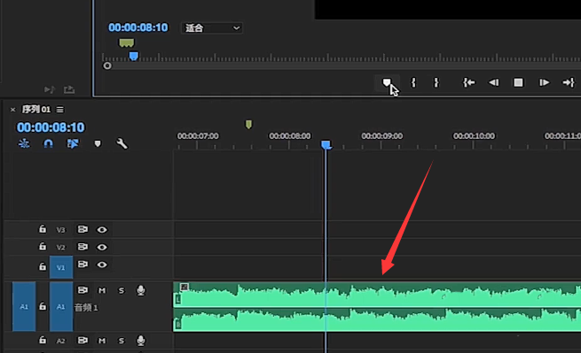The image size is (581, 353).
Task: Click the A1 source patching button
Action: pyautogui.click(x=24, y=306)
